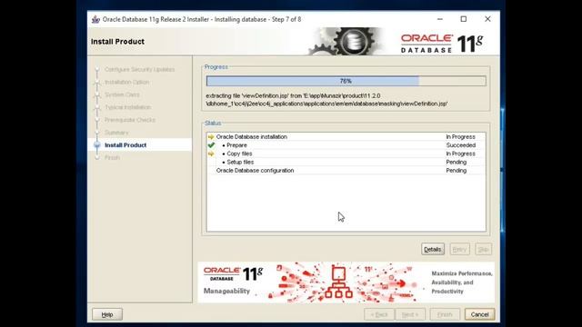Image resolution: width=582 pixels, height=327 pixels.
Task: Select the System Class step
Action: pos(122,94)
